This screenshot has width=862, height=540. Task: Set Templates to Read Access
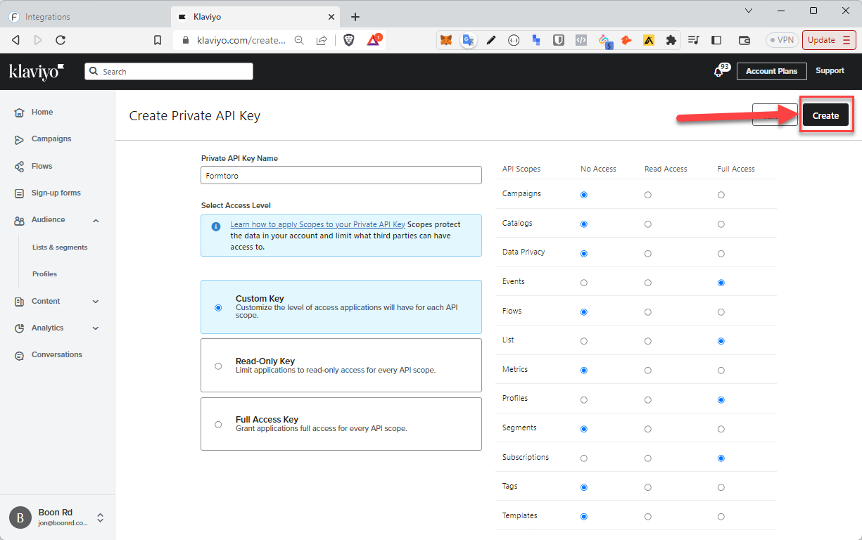(647, 517)
